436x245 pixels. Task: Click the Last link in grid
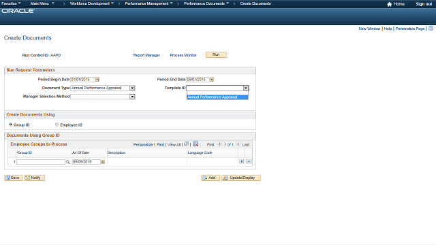pos(246,145)
